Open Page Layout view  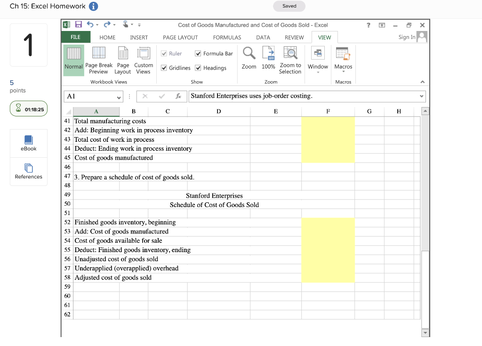click(122, 60)
